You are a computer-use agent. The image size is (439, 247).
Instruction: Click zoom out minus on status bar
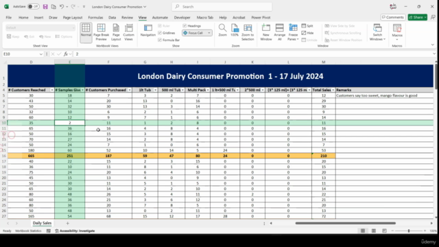pyautogui.click(x=392, y=231)
